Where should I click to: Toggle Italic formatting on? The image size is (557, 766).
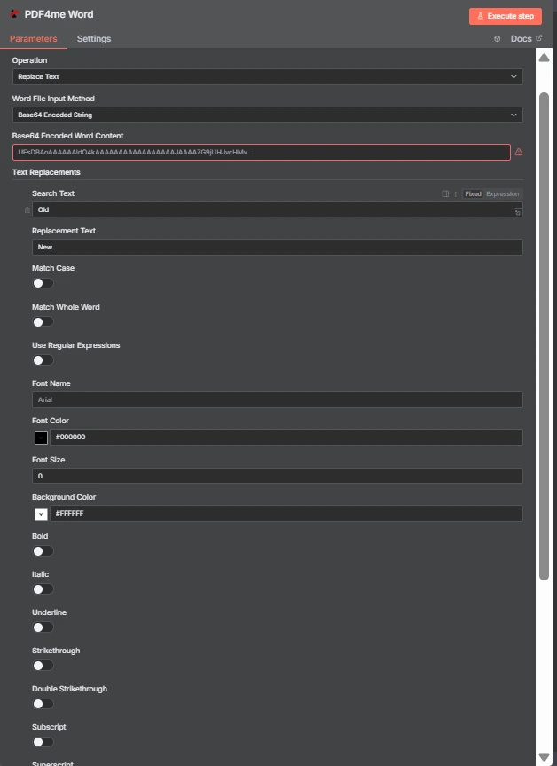43,589
